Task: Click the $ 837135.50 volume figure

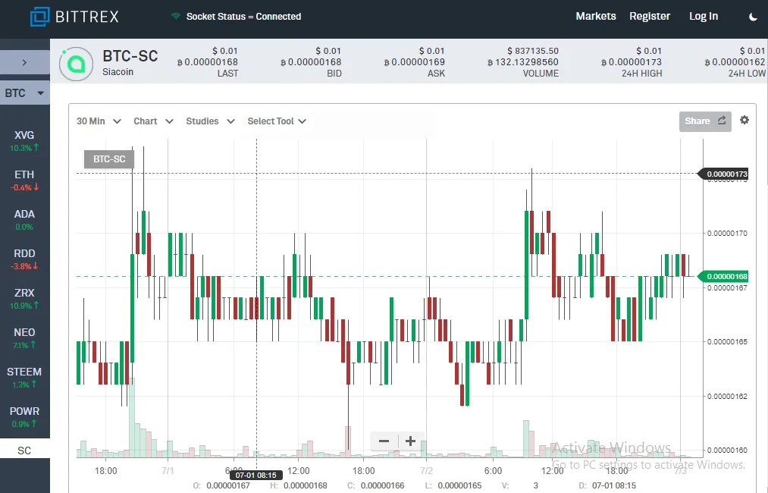Action: [533, 51]
